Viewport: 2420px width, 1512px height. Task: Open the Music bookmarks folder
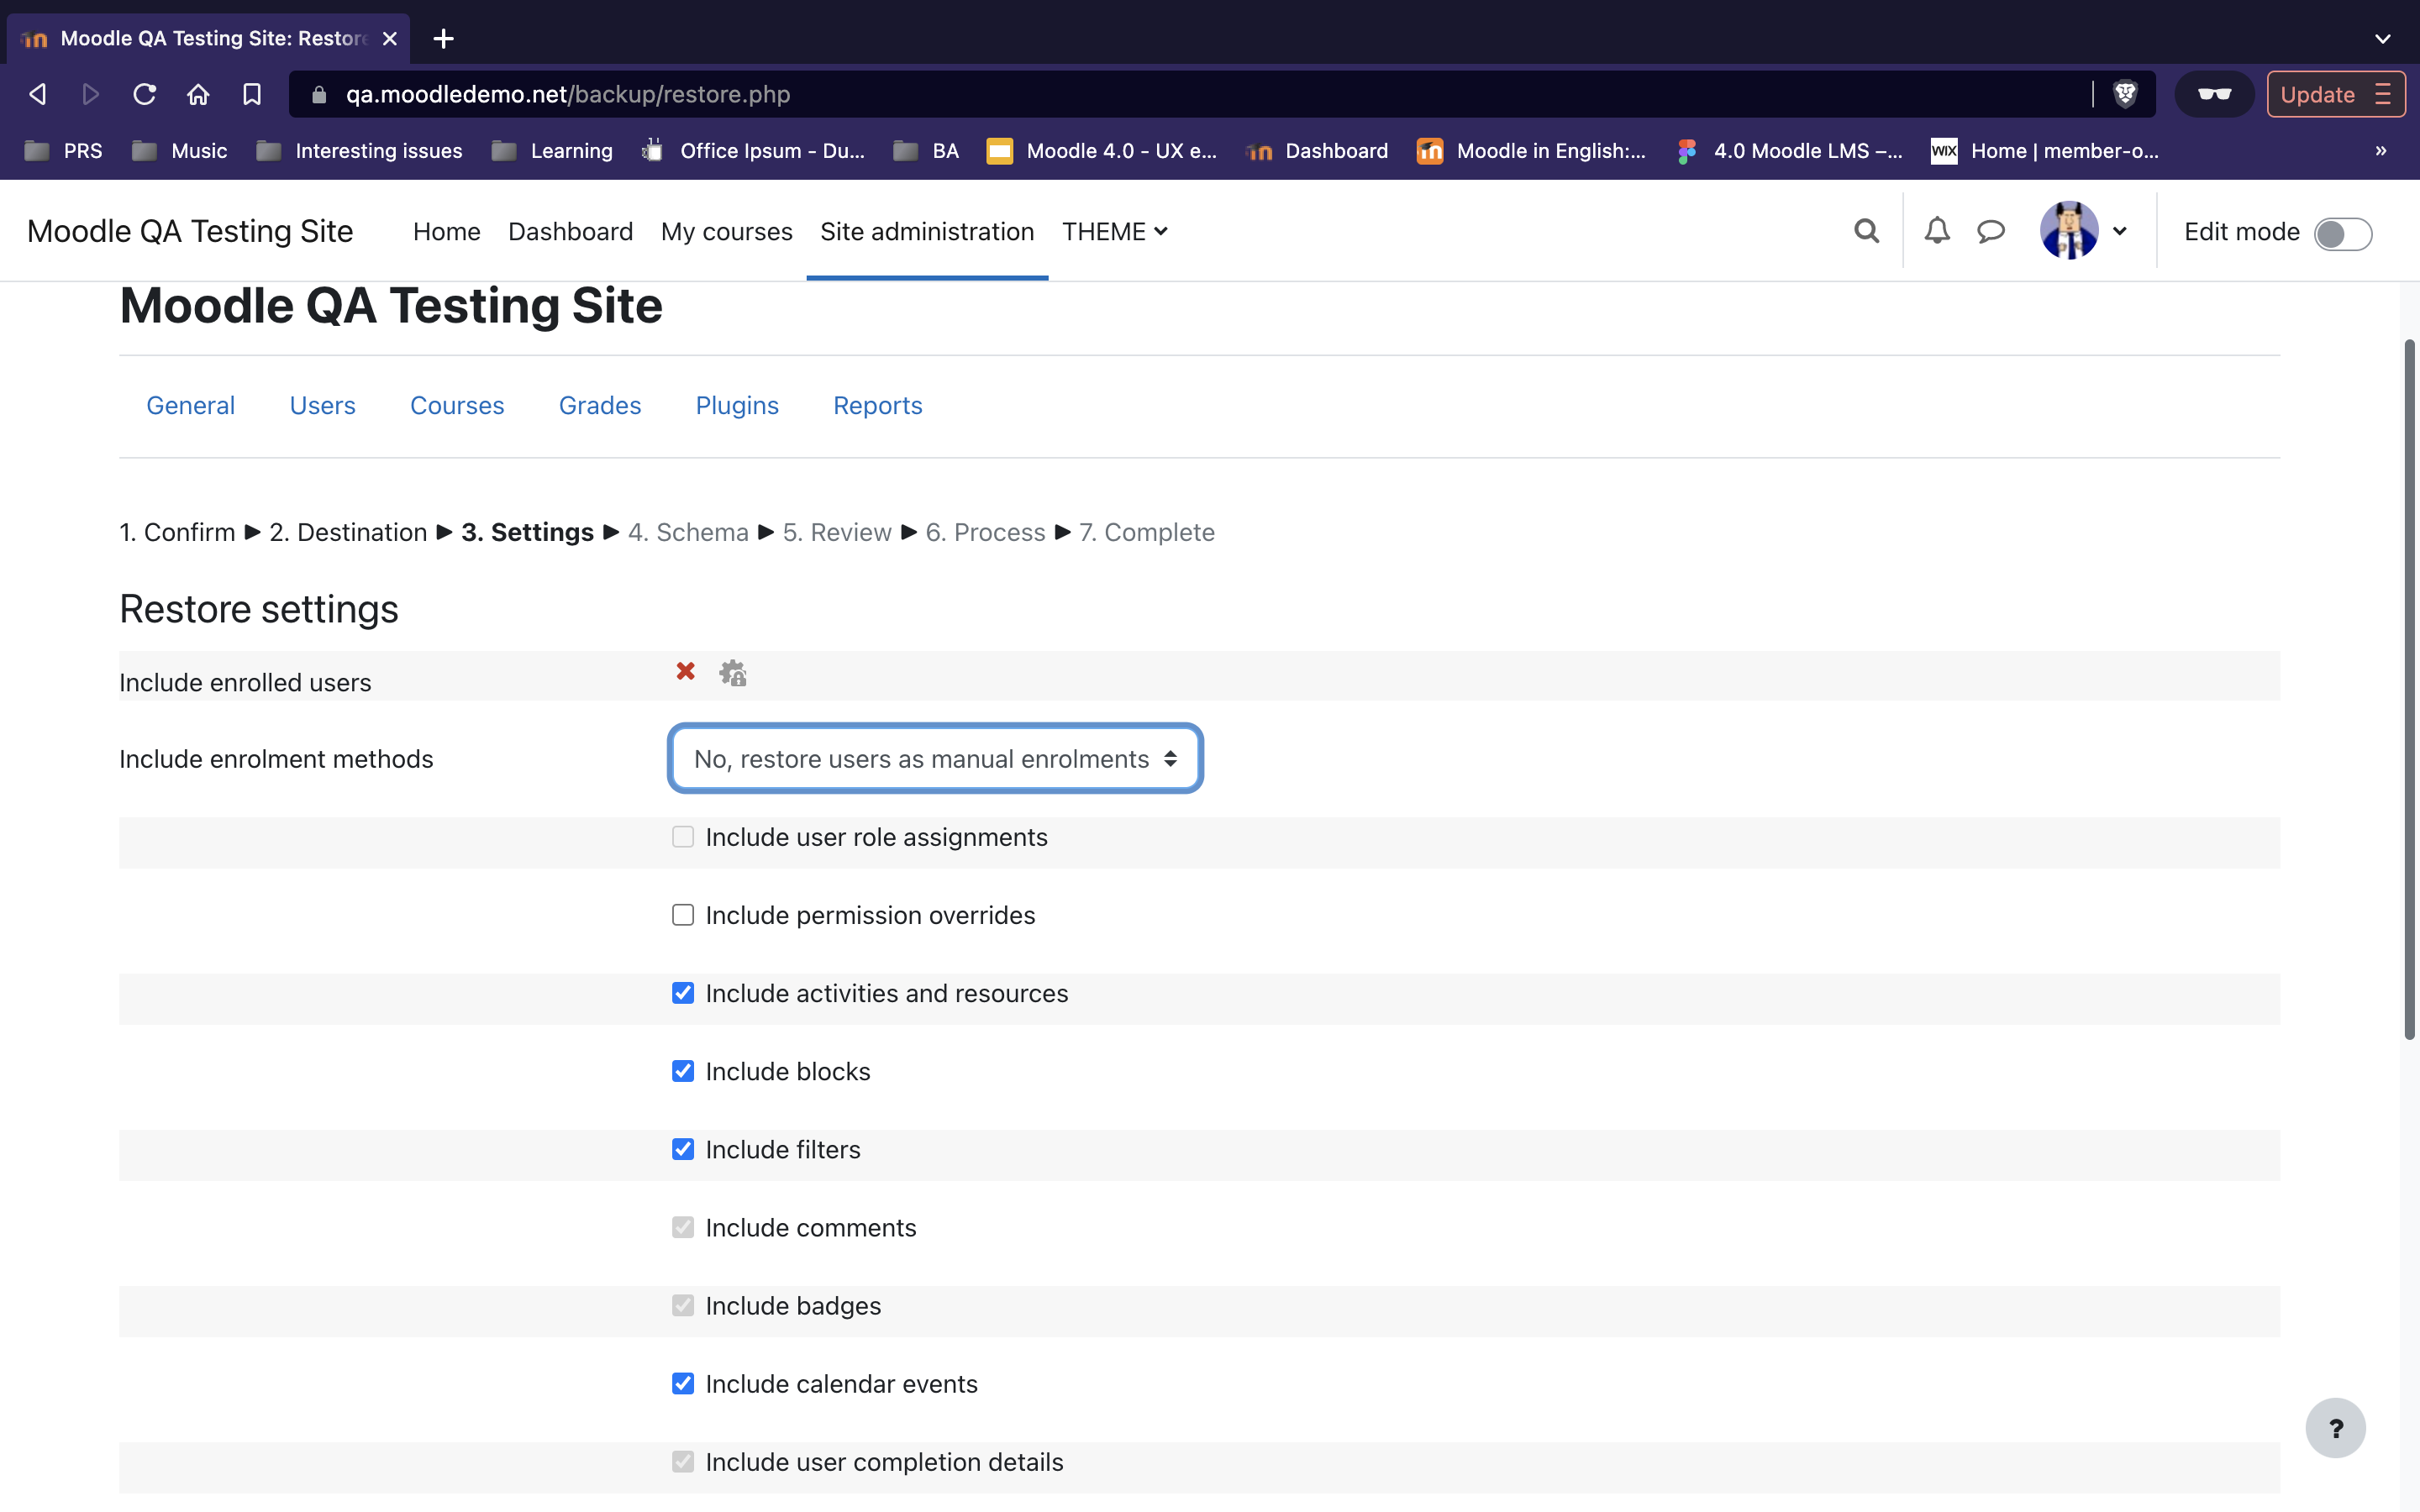coord(180,150)
